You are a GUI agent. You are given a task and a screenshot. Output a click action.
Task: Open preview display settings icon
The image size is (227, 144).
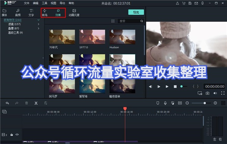[200, 93]
